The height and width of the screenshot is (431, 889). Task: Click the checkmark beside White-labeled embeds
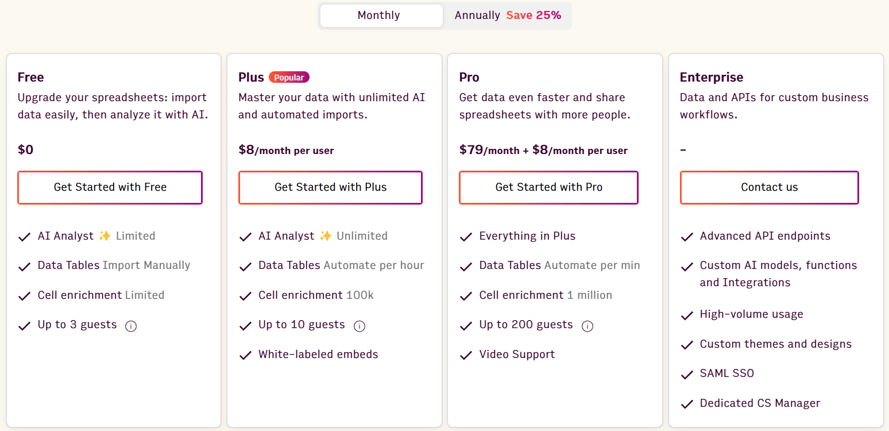[245, 355]
